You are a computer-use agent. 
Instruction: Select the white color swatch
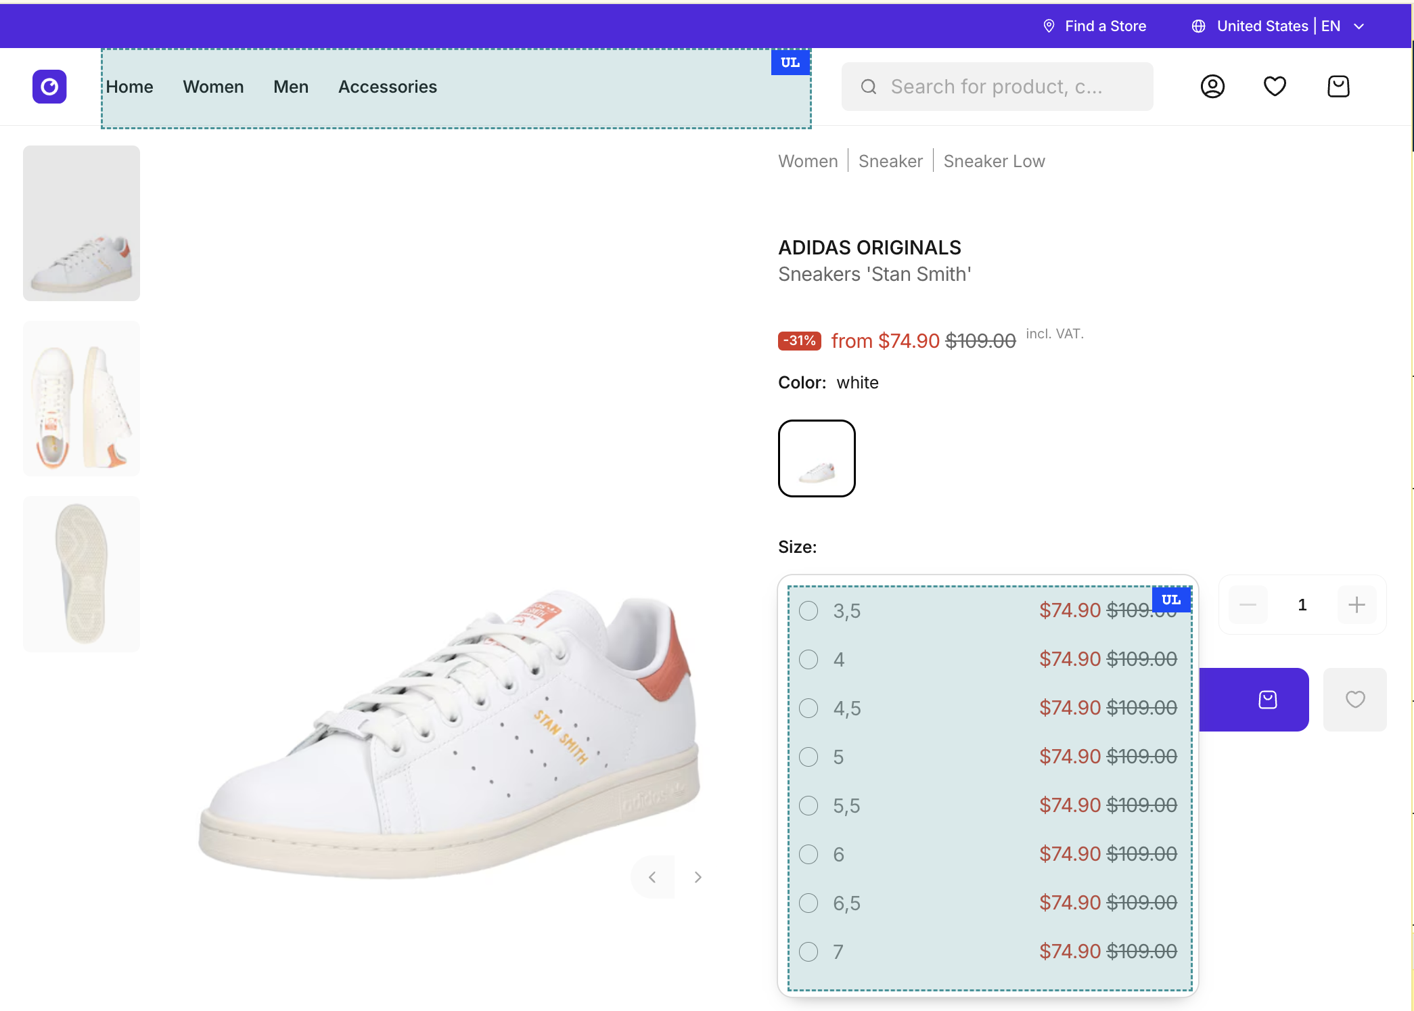pos(817,459)
